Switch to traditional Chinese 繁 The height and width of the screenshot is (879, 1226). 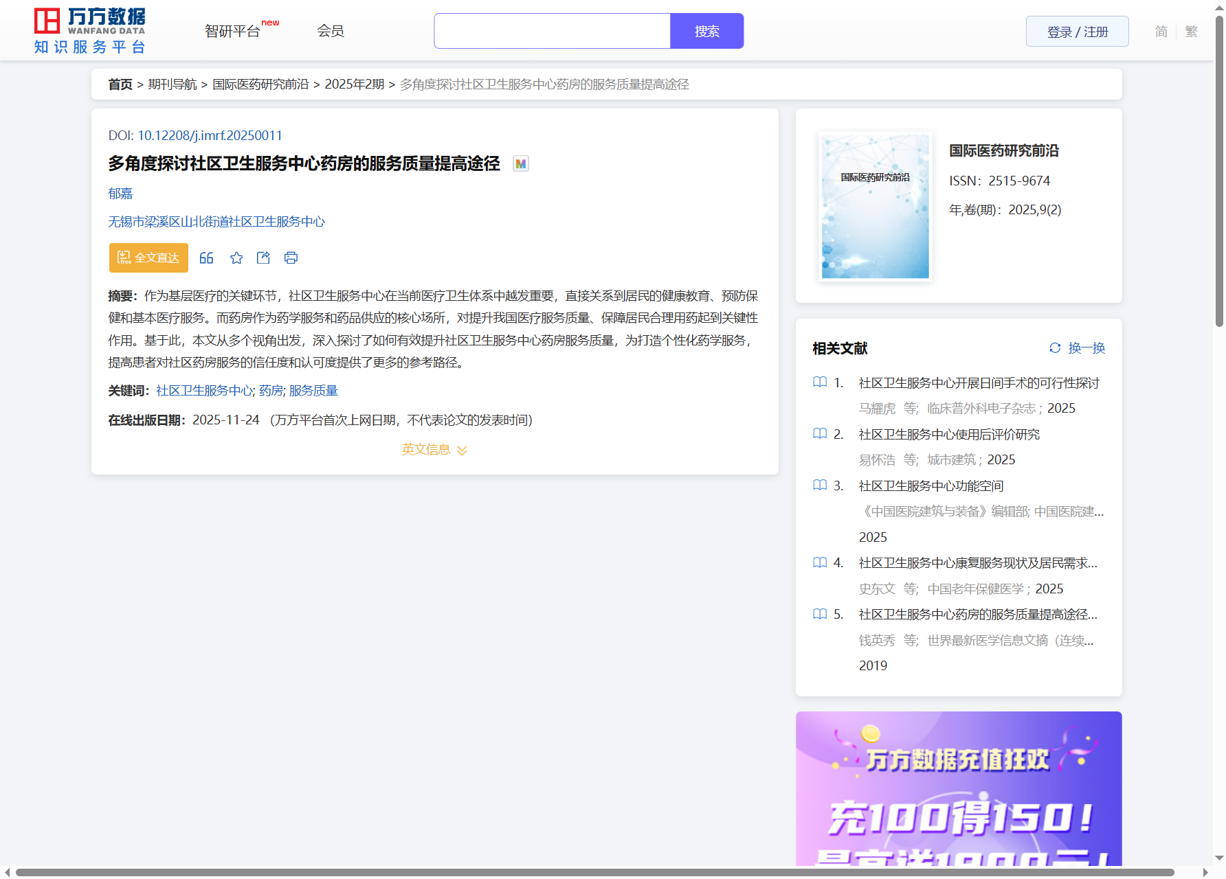(x=1192, y=32)
